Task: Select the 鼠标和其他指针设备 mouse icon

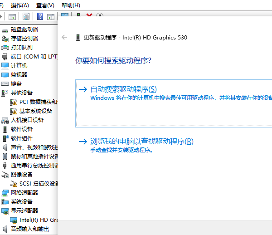Action: click(x=5, y=157)
